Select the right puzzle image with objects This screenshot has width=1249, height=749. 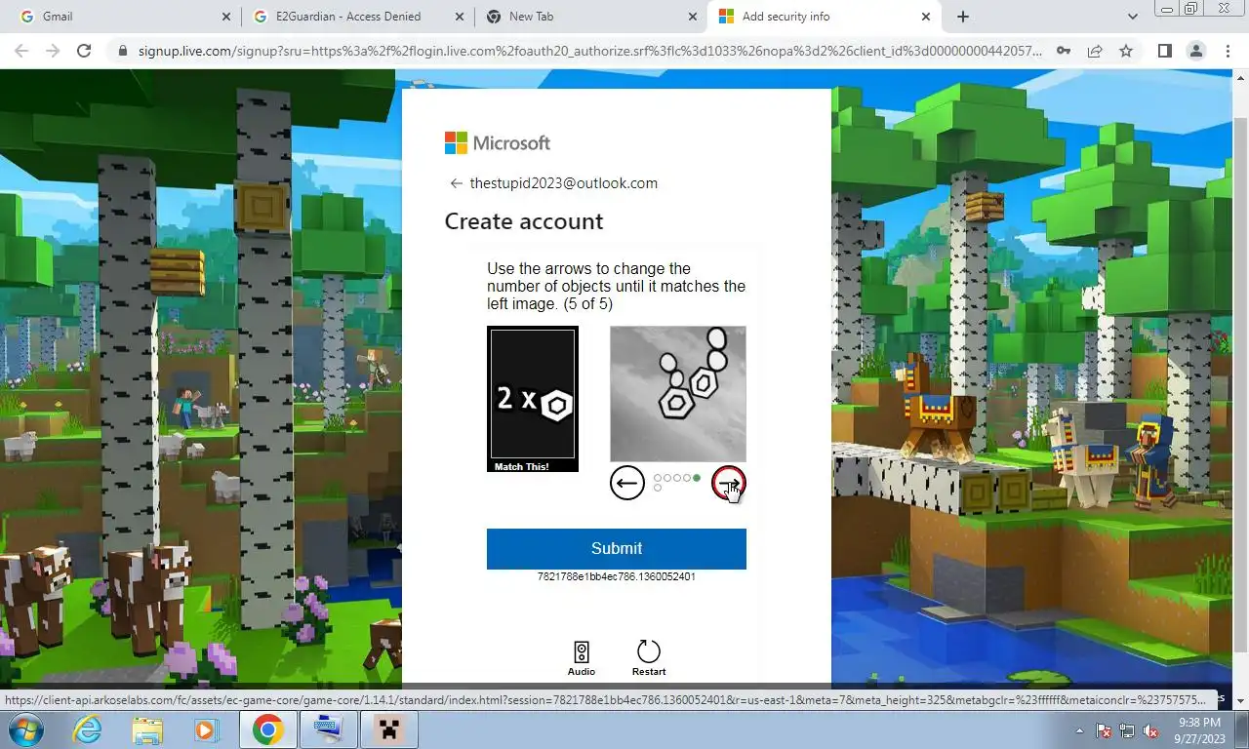(x=678, y=394)
